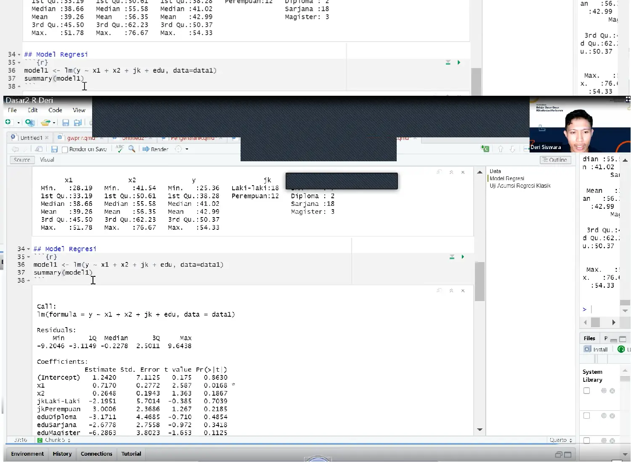Click the spell check ABC icon

(x=120, y=149)
